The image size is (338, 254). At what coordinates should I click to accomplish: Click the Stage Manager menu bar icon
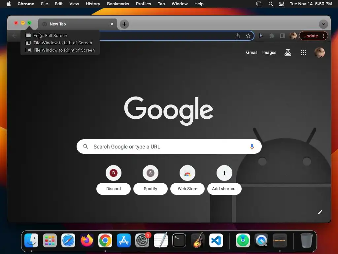(259, 4)
